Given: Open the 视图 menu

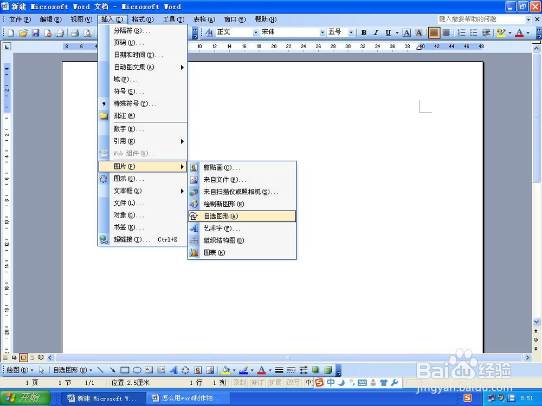Looking at the screenshot, I should pyautogui.click(x=81, y=19).
